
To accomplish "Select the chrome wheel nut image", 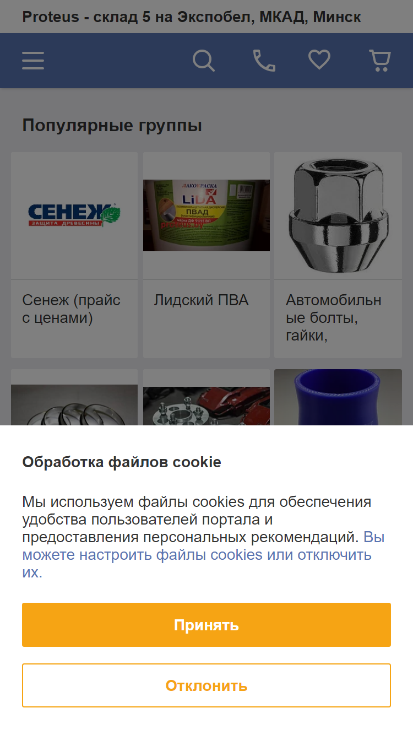I will 338,215.
